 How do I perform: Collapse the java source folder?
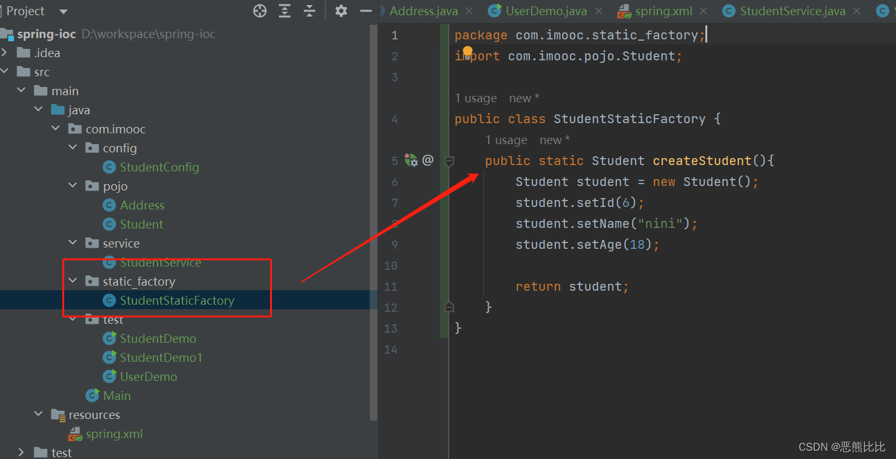(39, 110)
